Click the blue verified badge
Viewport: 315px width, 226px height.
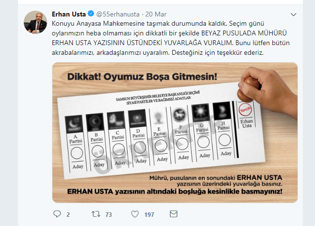pyautogui.click(x=91, y=14)
